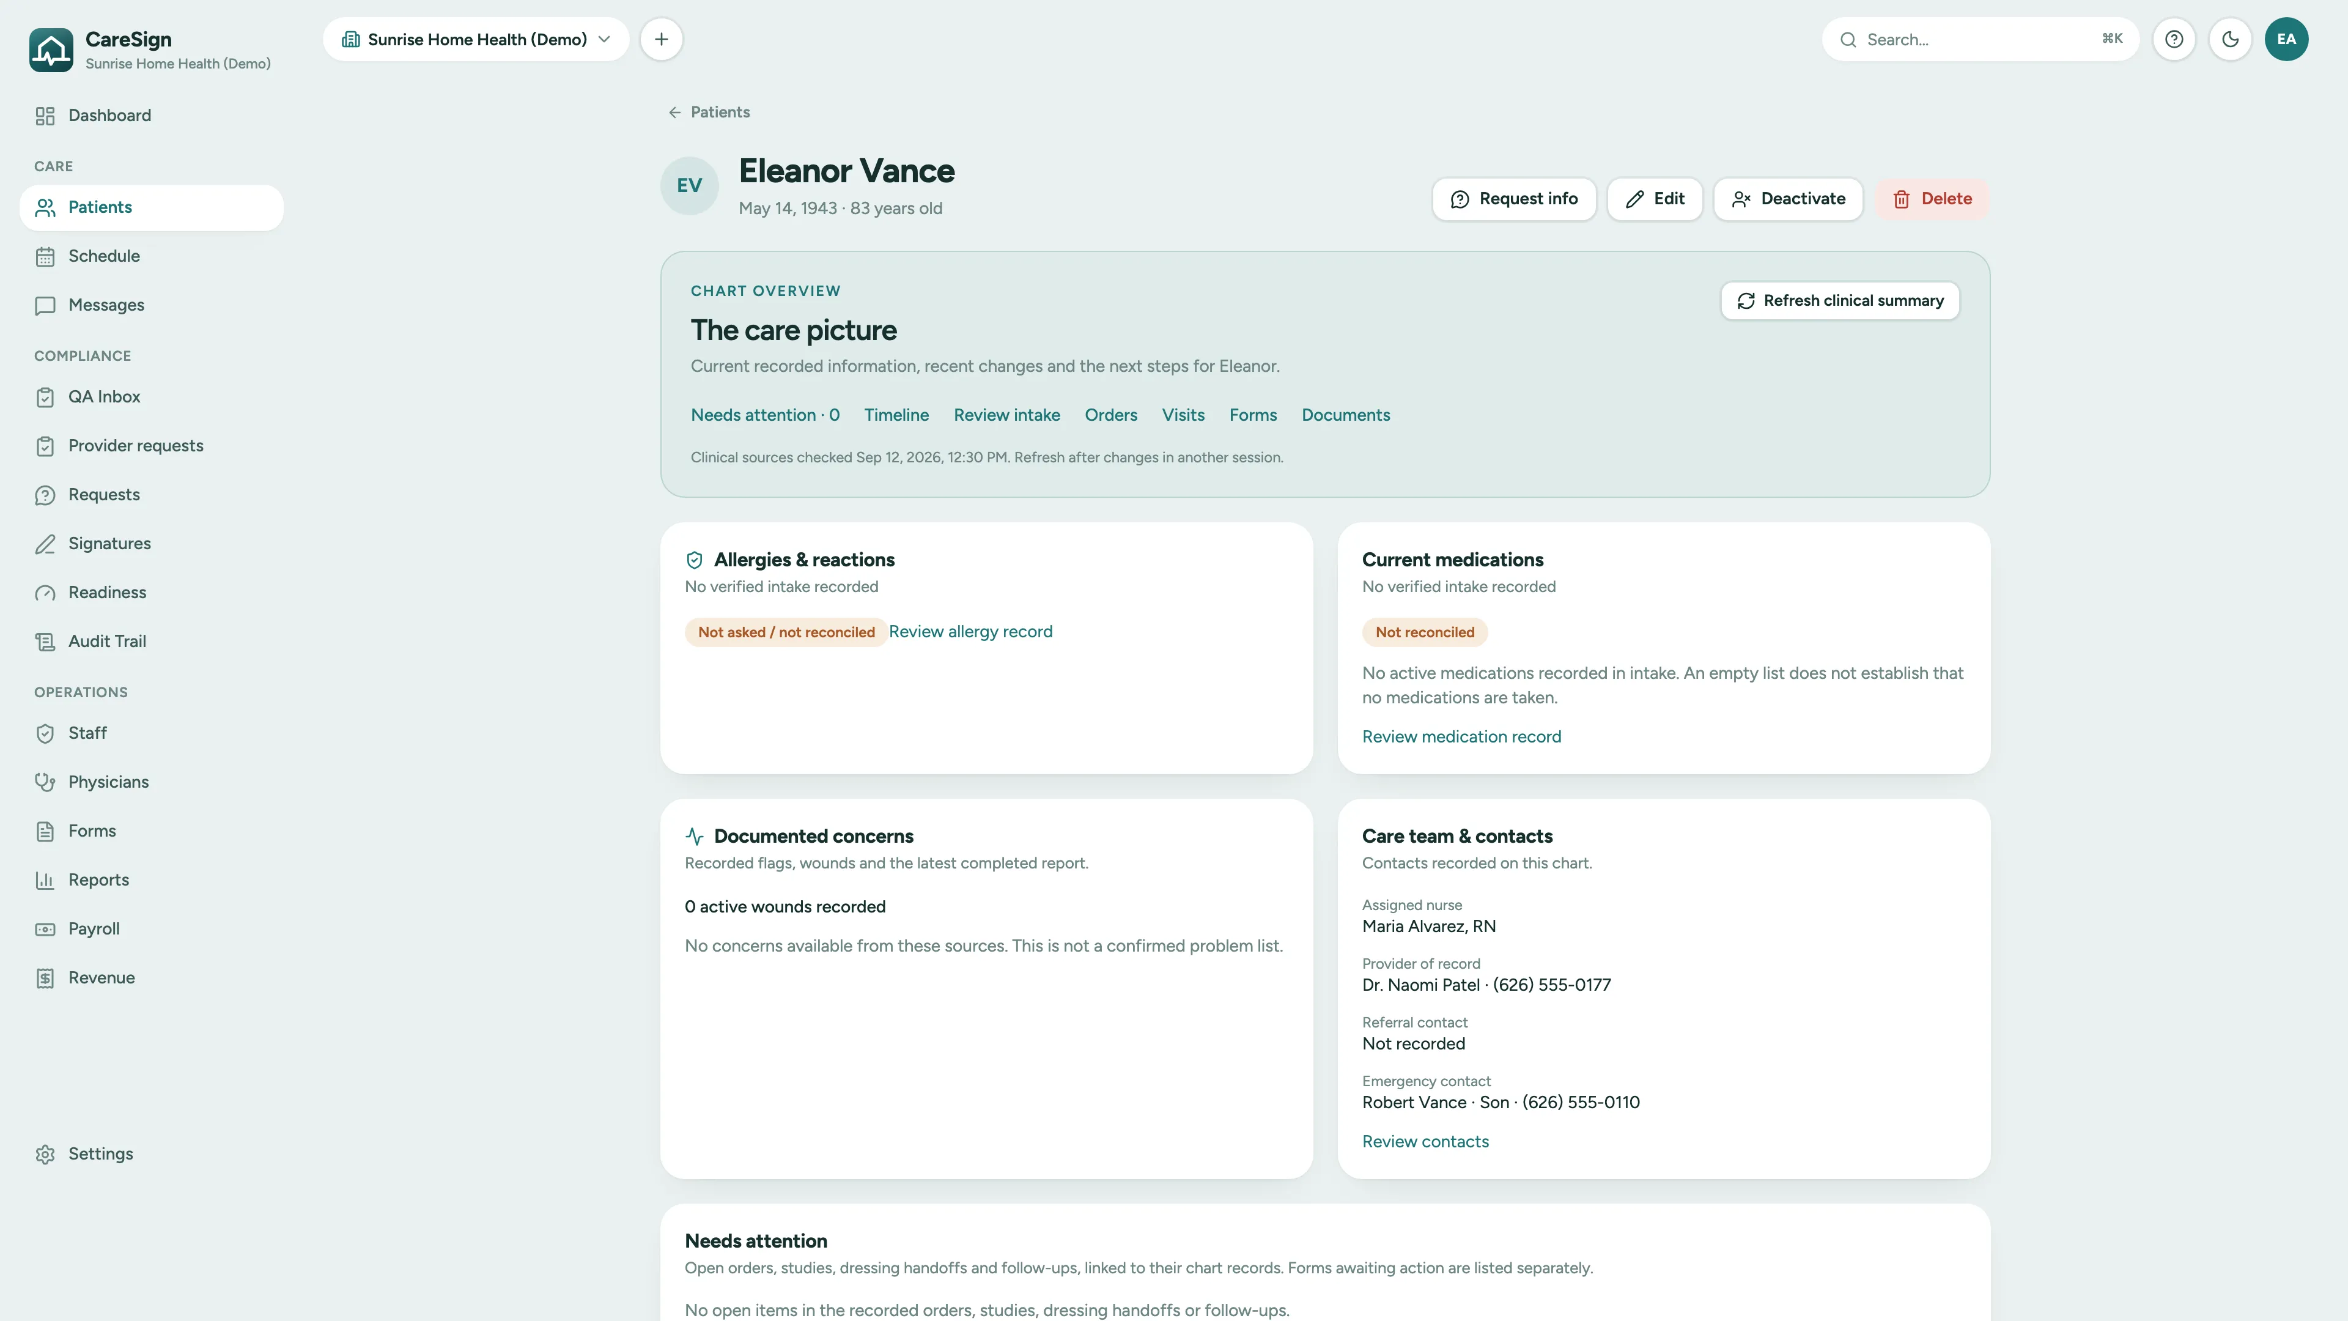The image size is (2348, 1321).
Task: Open the Review medication record link
Action: coord(1461,736)
